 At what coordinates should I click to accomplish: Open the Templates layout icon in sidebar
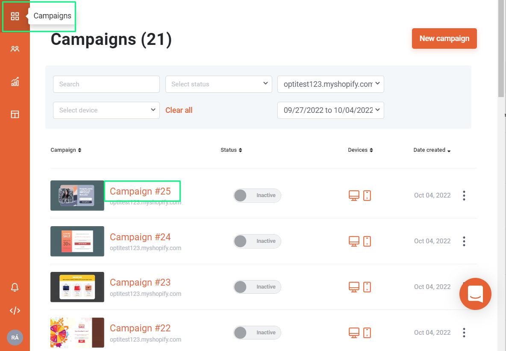click(15, 114)
